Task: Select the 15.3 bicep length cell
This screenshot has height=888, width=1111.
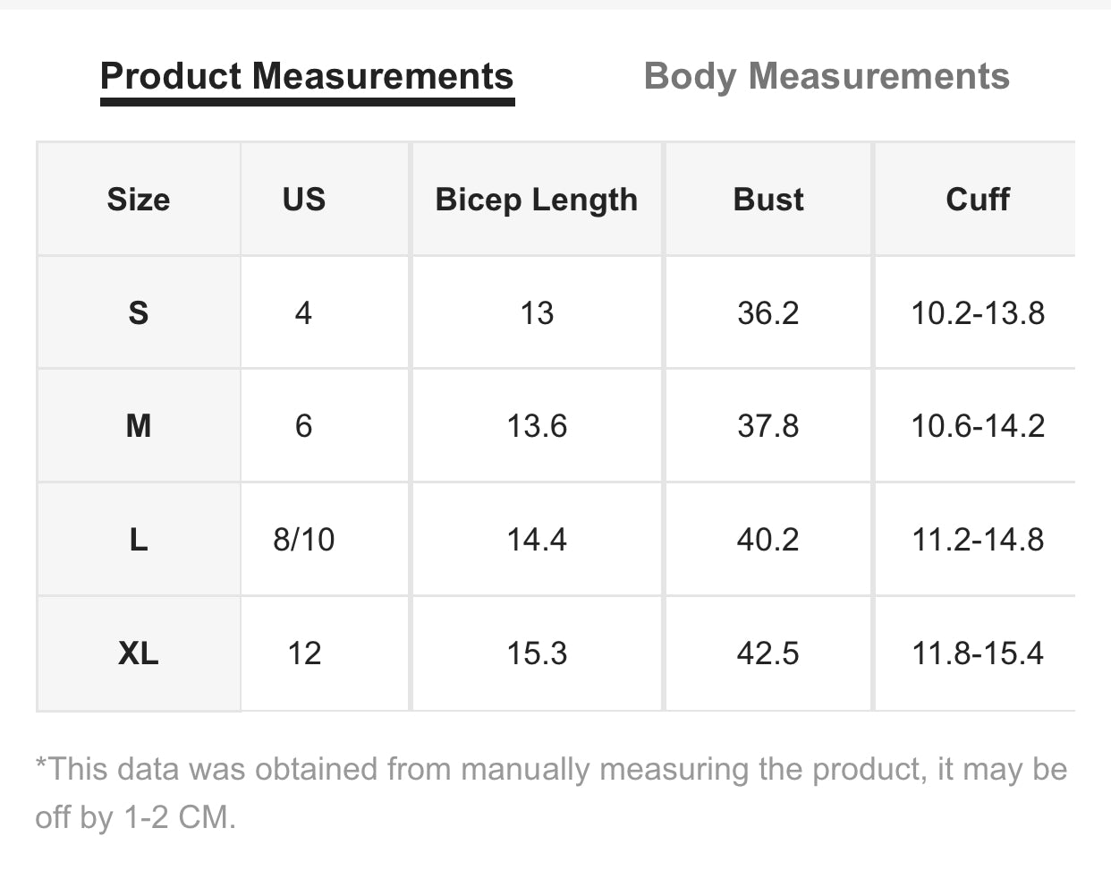Action: 537,653
